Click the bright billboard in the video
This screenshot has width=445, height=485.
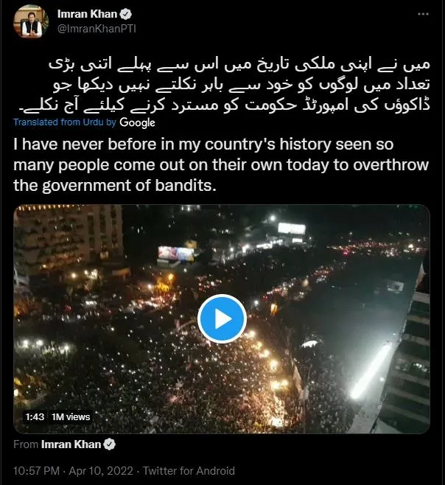click(292, 229)
